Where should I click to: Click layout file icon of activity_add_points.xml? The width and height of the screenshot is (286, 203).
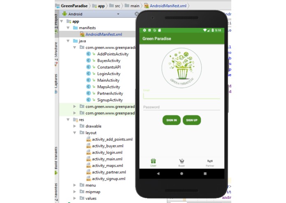88,139
